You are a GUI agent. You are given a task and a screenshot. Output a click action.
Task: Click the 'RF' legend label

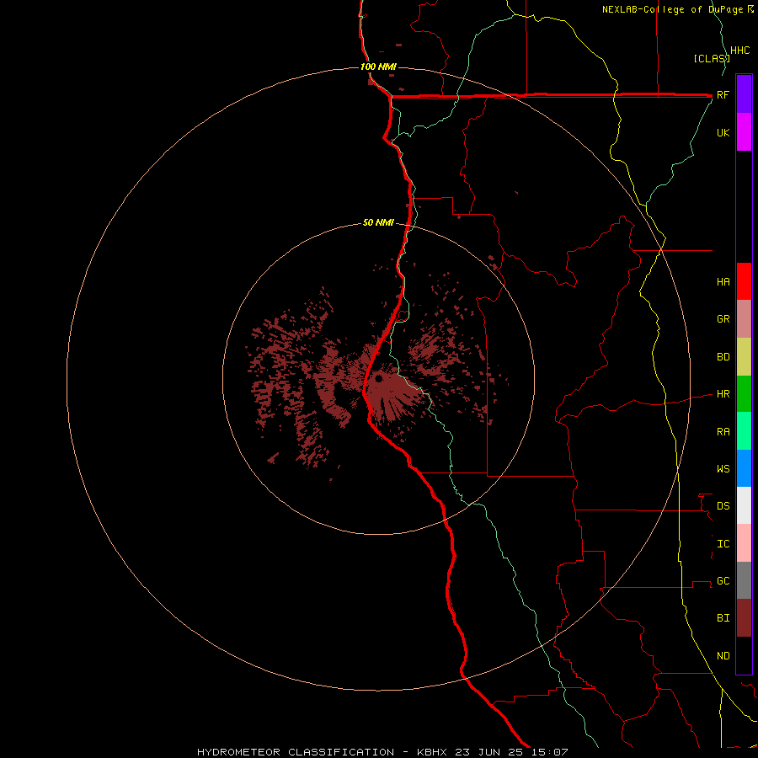(723, 94)
